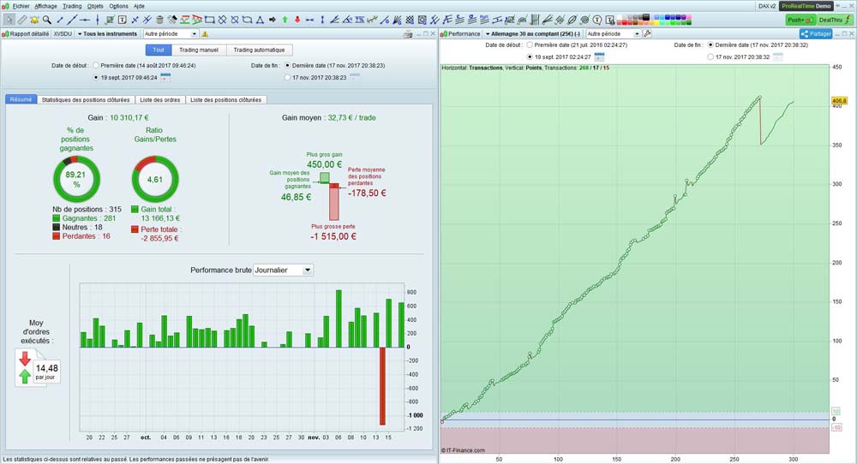Select the horizontal double arrow tool

(x=309, y=21)
